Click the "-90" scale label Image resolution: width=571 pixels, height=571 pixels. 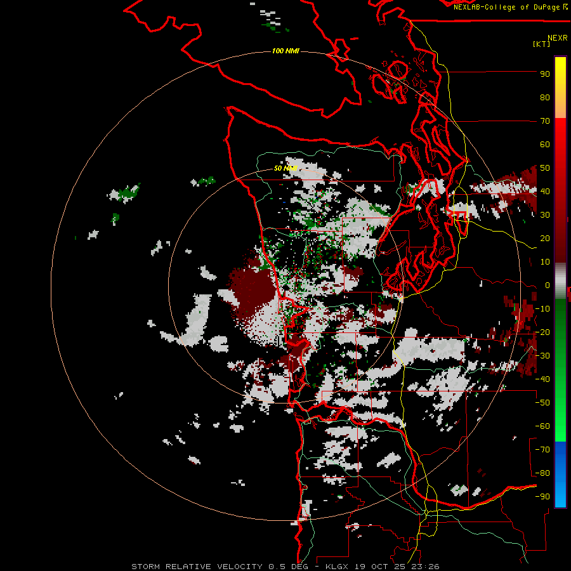[x=542, y=497]
